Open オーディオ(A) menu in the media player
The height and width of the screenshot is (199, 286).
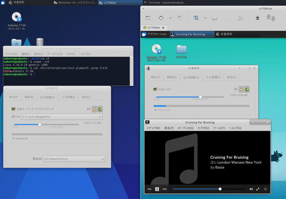click(186, 128)
